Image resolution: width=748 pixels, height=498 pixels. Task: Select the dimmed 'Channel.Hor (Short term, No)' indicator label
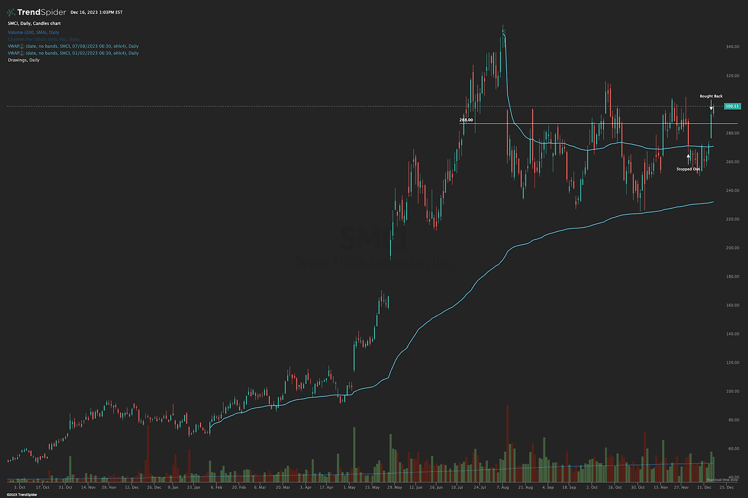[x=43, y=39]
